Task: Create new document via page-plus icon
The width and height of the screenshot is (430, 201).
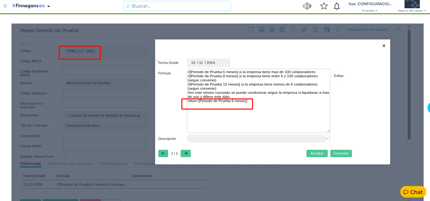Action: [x=251, y=30]
